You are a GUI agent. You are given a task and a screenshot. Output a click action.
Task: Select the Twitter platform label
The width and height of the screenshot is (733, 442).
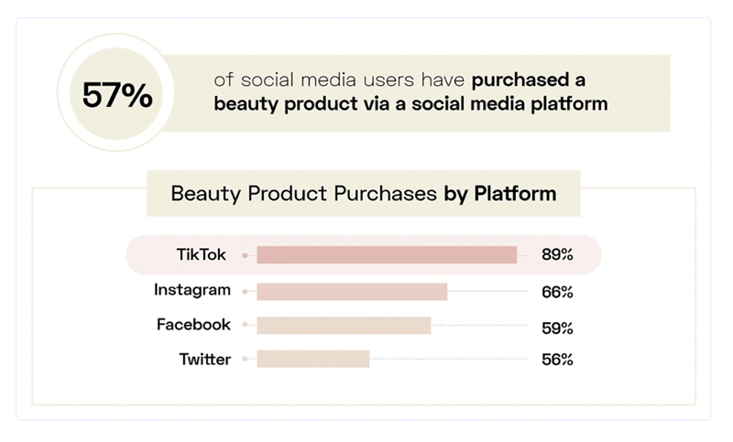click(x=205, y=359)
